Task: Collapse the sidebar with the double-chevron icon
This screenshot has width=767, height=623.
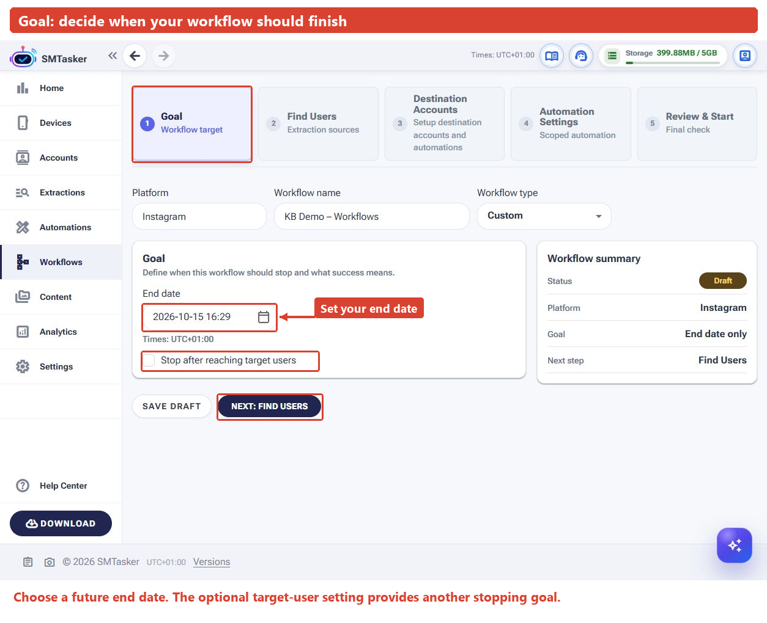Action: (113, 56)
